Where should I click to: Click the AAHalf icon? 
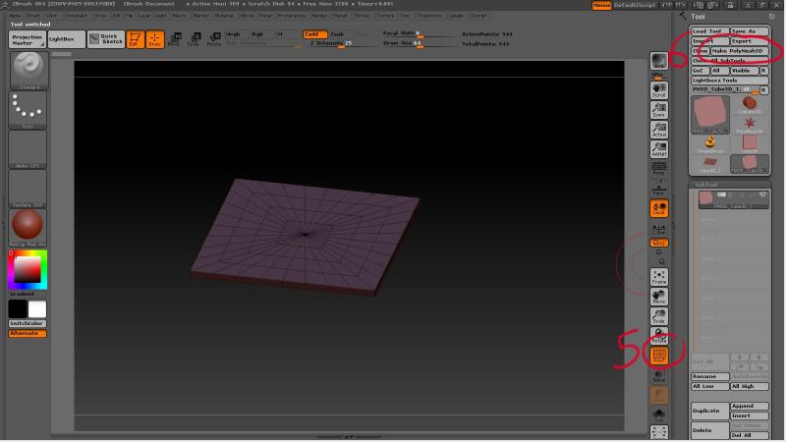[x=658, y=149]
